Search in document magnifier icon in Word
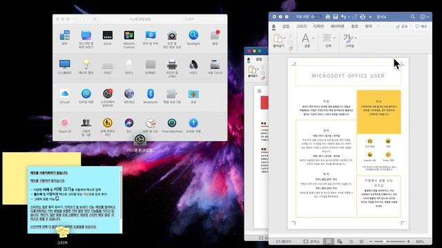The image size is (442, 248). [x=412, y=17]
